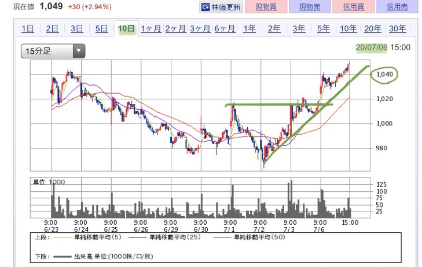Select the 10日 period tab
This screenshot has height=267, width=422.
pos(126,28)
